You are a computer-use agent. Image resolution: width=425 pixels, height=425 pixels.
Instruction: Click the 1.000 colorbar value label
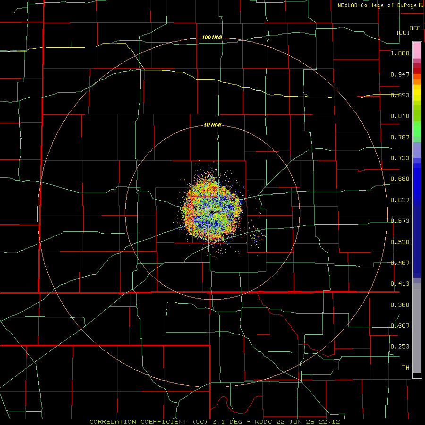[400, 53]
